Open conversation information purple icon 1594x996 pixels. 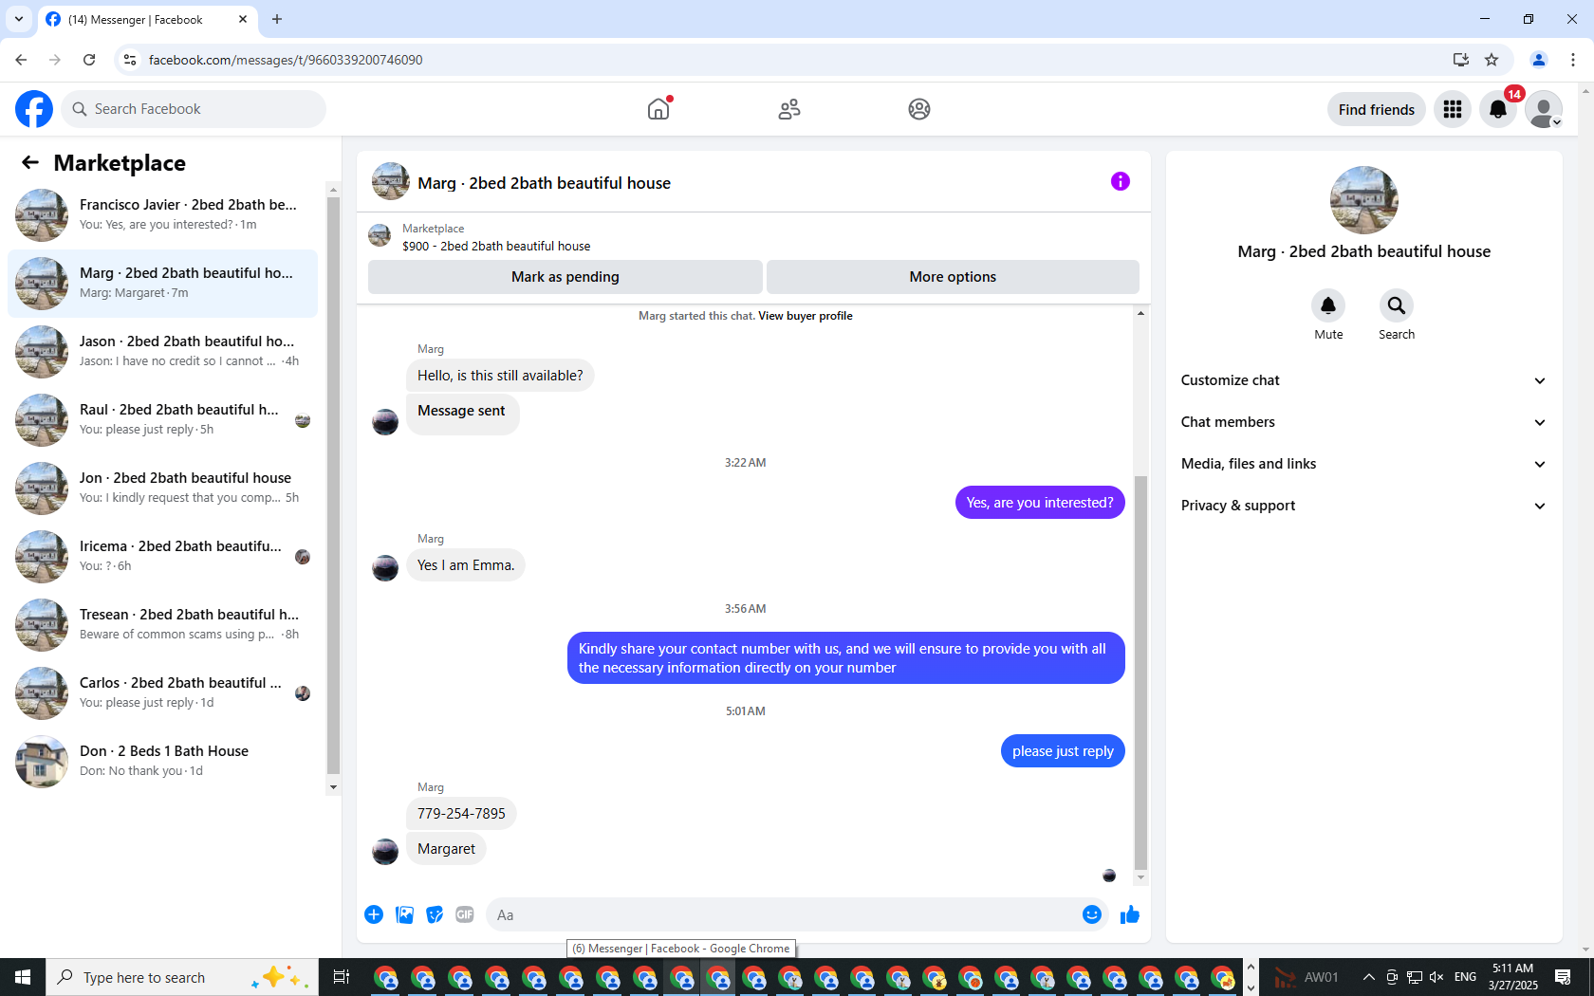point(1121,181)
